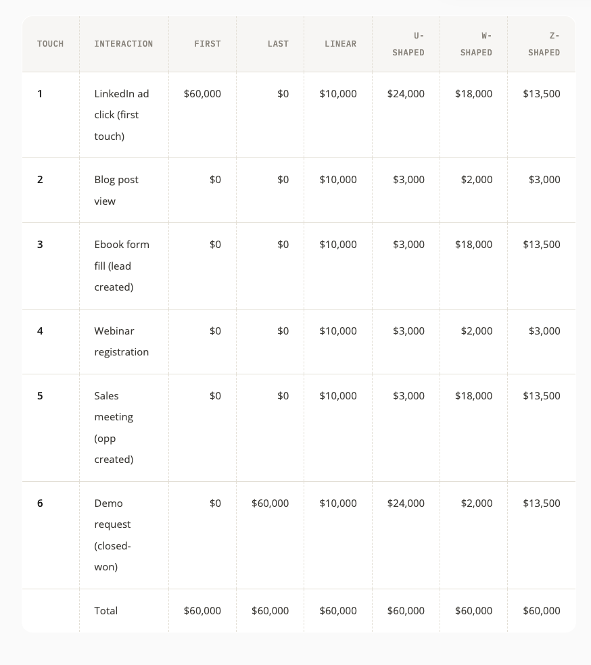This screenshot has width=591, height=665.
Task: Click the $60,000 value in LAST column for touch 6
Action: tap(270, 503)
